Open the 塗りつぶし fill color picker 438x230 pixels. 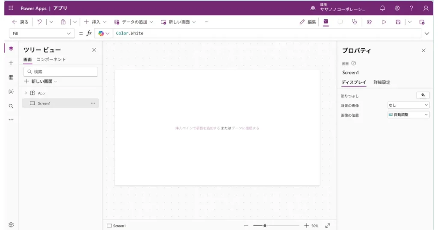(x=423, y=95)
